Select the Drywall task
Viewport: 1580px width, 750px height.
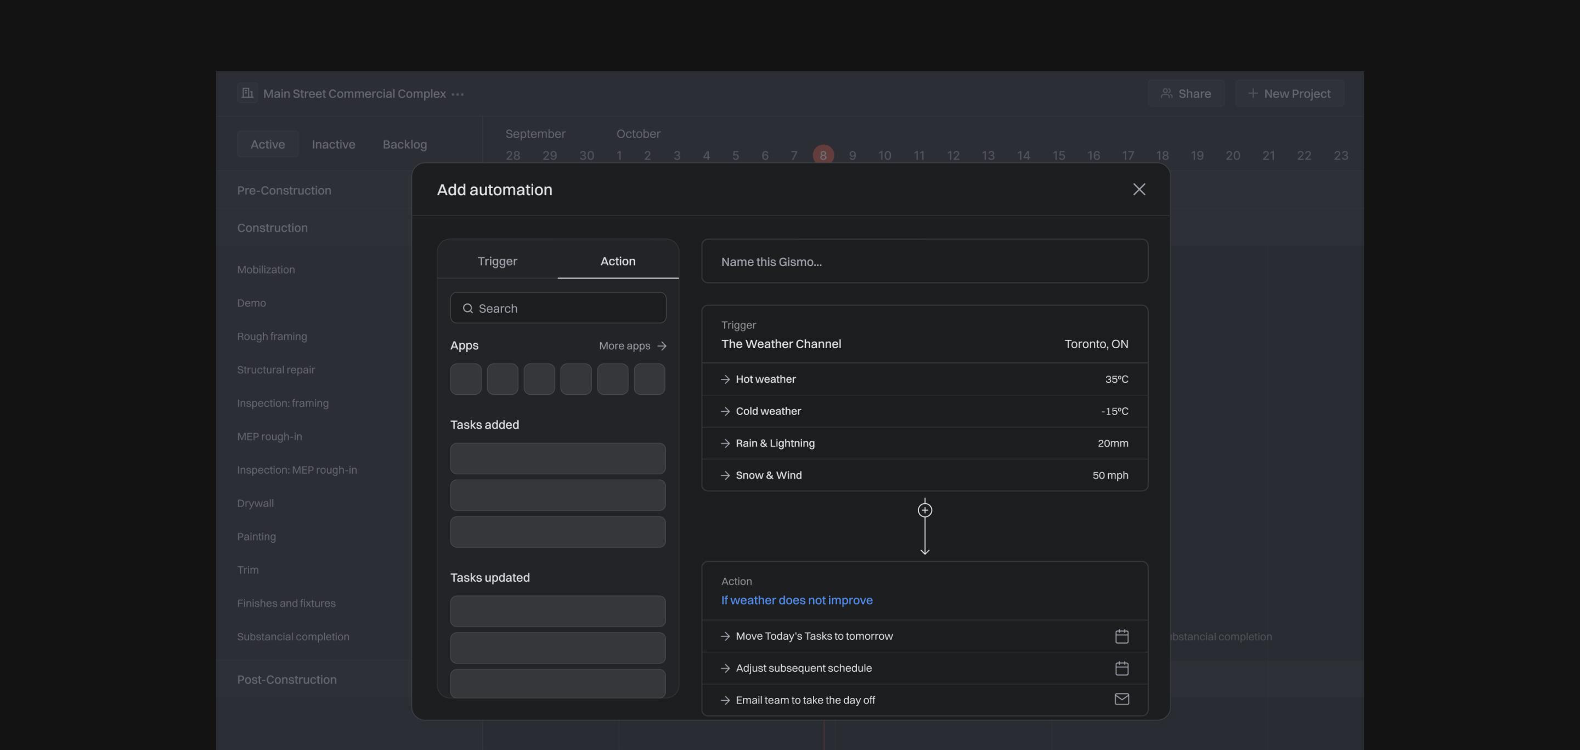point(255,503)
